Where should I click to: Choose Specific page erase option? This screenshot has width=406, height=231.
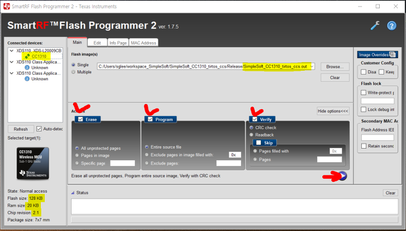tap(77, 163)
